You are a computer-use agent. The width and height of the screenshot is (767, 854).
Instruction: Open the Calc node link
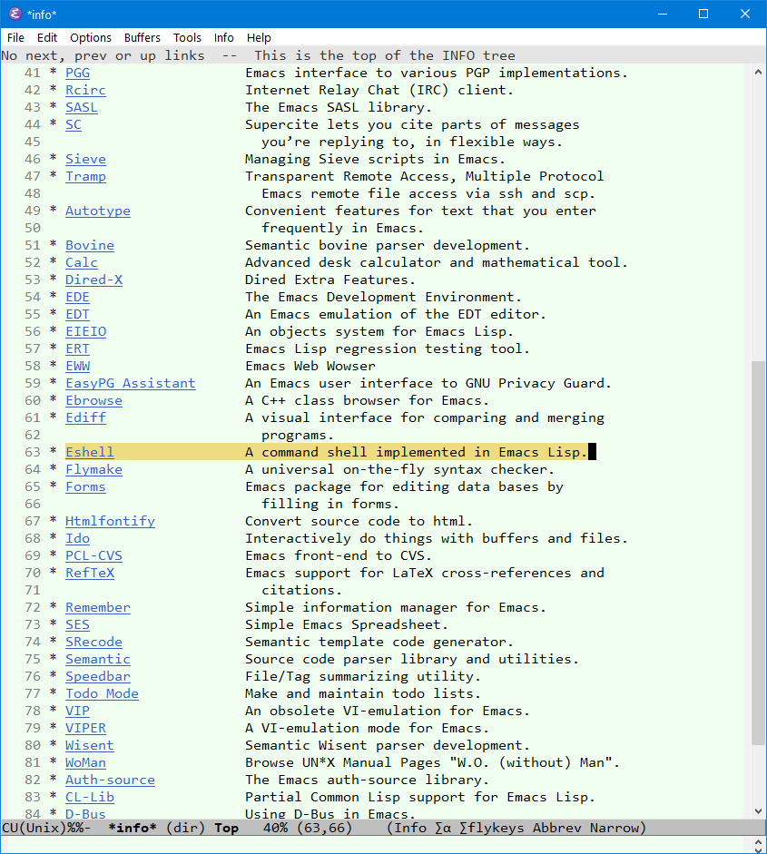pyautogui.click(x=81, y=262)
